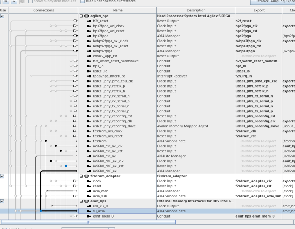This screenshot has width=295, height=229.
Task: Click the Description column header
Action: click(196, 10)
